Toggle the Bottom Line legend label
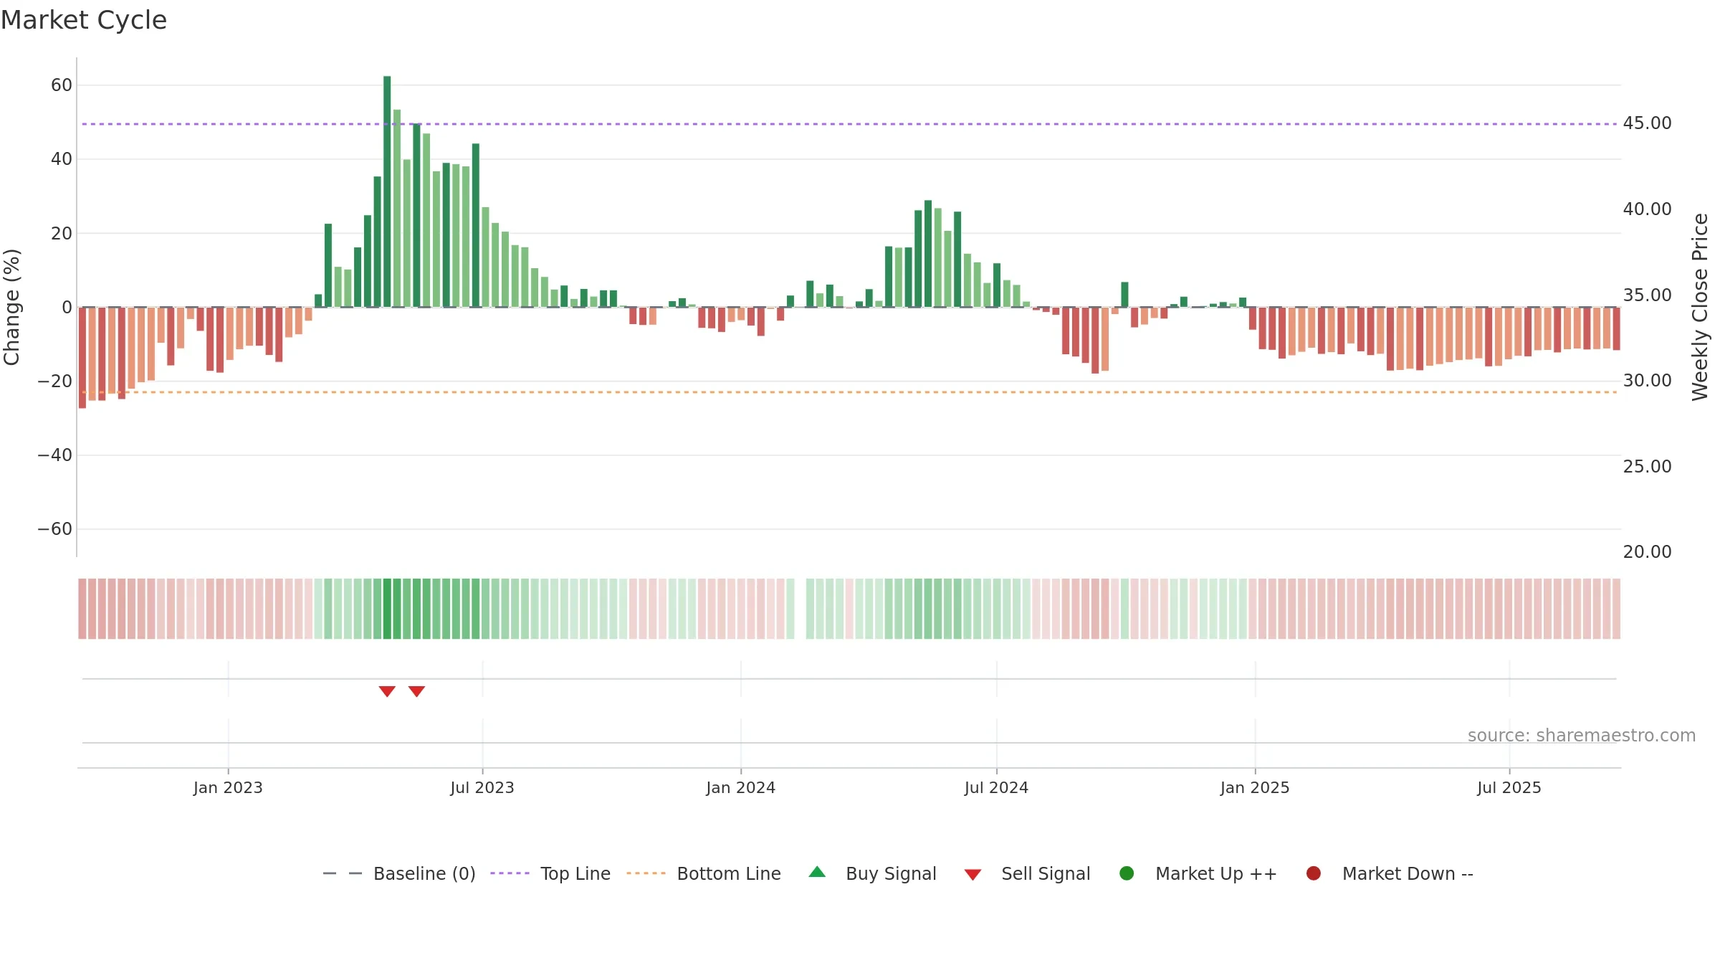The image size is (1720, 968). click(729, 873)
